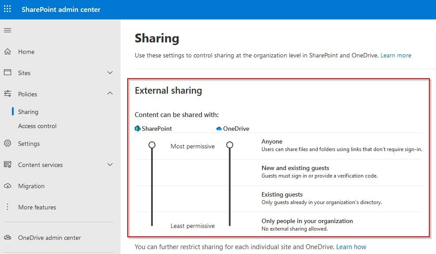Click the Existing guests sharing level label

click(282, 194)
